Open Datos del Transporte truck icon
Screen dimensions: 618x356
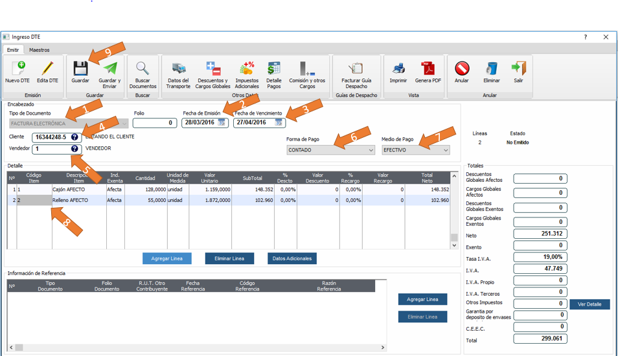pyautogui.click(x=178, y=69)
